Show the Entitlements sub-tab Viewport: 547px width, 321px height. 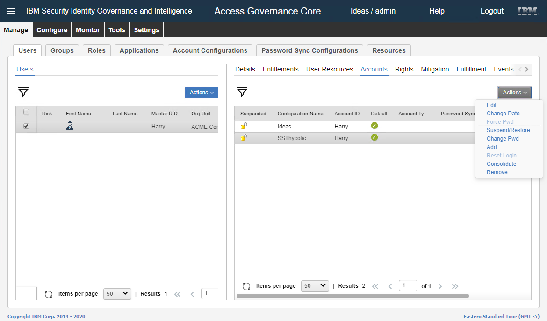[281, 69]
